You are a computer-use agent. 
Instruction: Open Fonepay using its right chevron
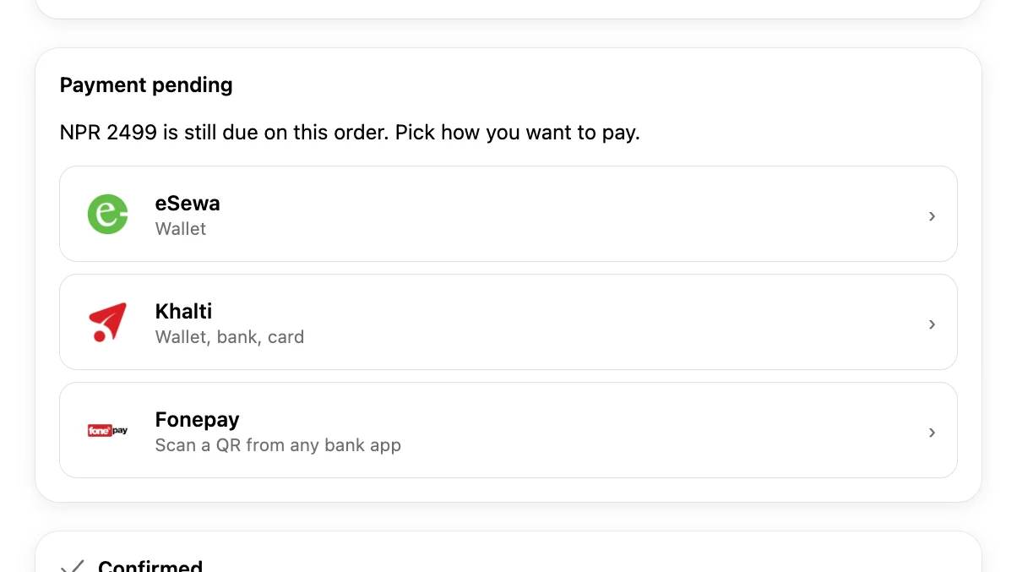click(932, 433)
